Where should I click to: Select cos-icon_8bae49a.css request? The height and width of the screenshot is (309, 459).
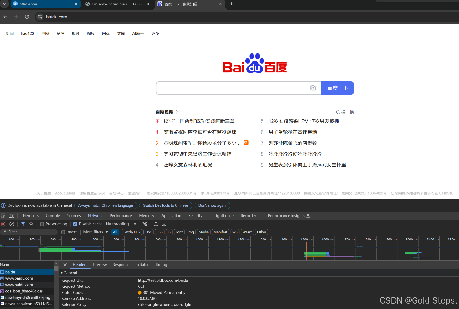[x=27, y=291]
